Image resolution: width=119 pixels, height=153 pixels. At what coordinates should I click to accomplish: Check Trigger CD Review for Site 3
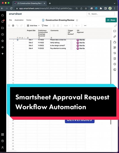(71, 46)
